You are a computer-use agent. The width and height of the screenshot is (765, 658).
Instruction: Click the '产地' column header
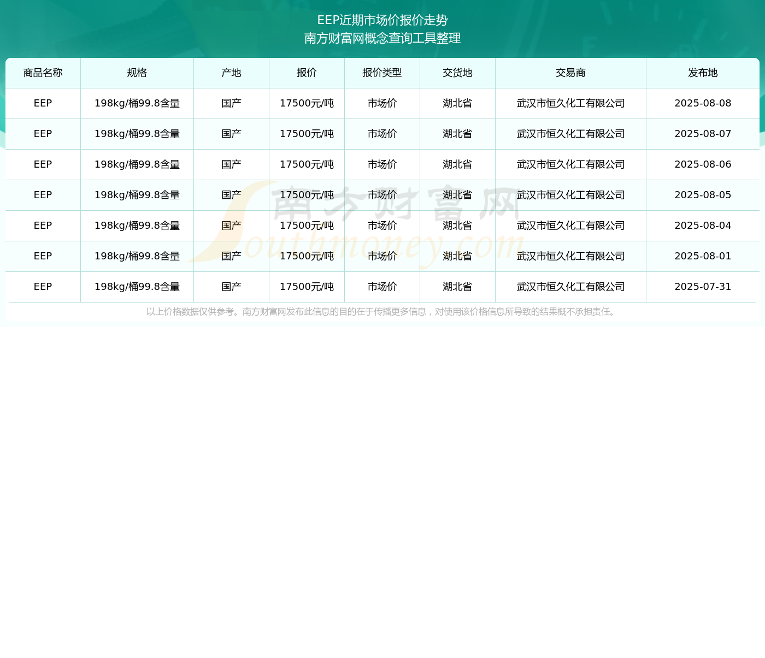click(x=232, y=73)
